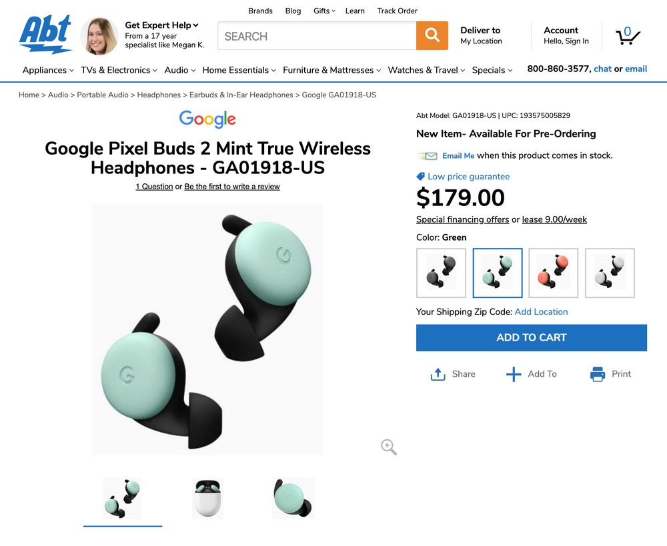This screenshot has height=546, width=667.
Task: Click the zoom magnifier on product image
Action: [x=388, y=447]
